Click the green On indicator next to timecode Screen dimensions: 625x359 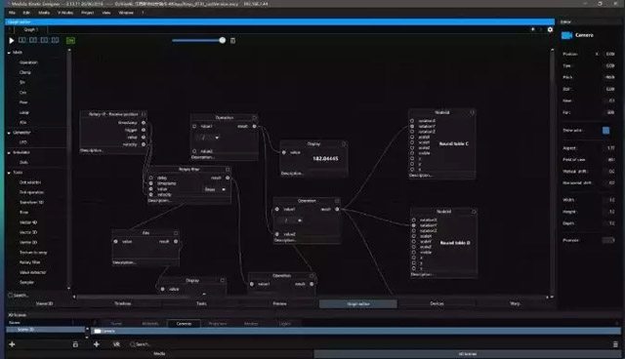[x=70, y=40]
